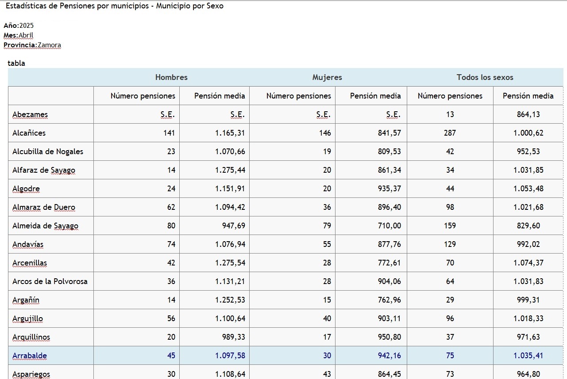The width and height of the screenshot is (567, 379).
Task: Select the Algodre row name
Action: [26, 189]
